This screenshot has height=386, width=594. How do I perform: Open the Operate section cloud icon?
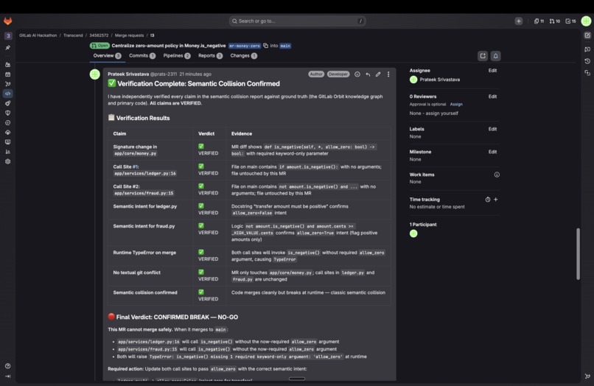7,133
